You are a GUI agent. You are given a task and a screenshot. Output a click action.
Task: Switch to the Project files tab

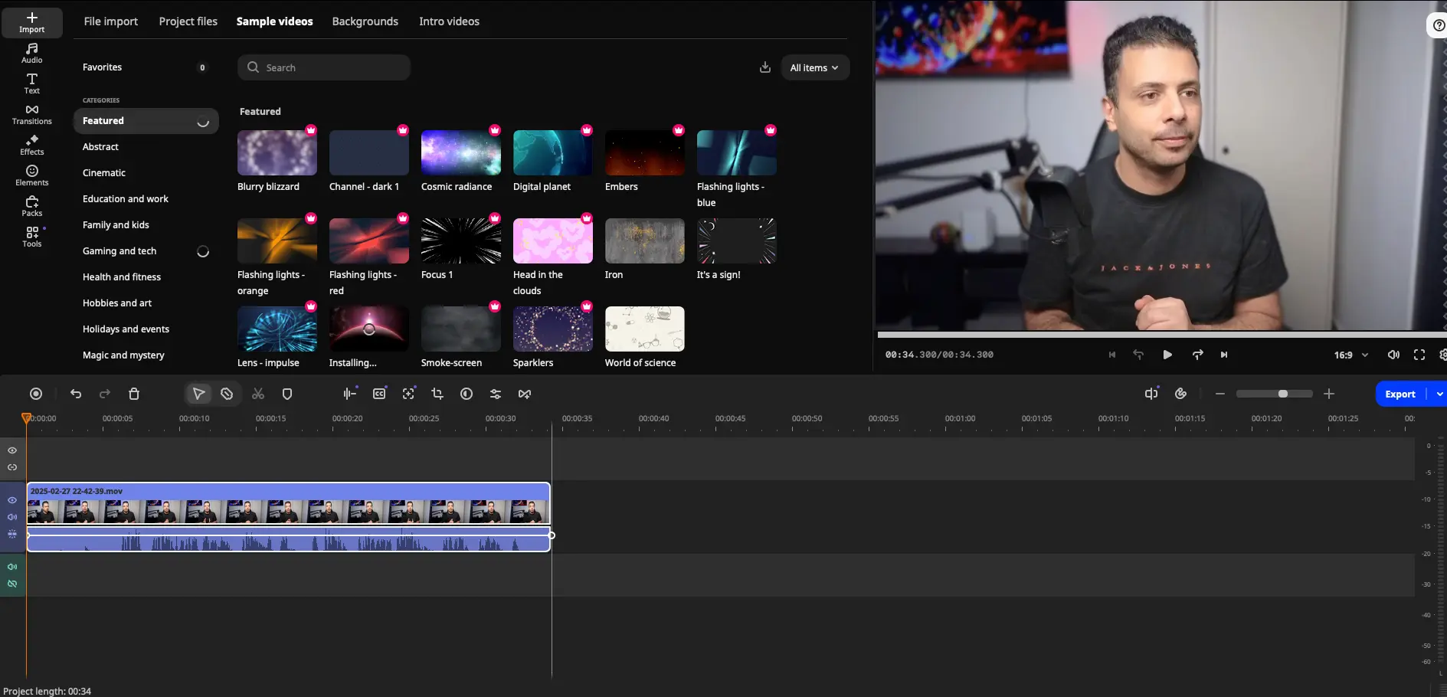(x=188, y=21)
